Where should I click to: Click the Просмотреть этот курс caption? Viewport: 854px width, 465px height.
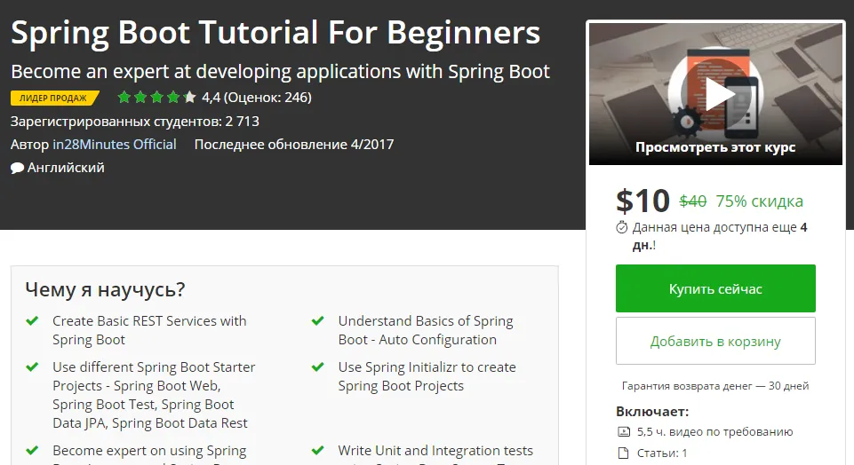pyautogui.click(x=715, y=147)
